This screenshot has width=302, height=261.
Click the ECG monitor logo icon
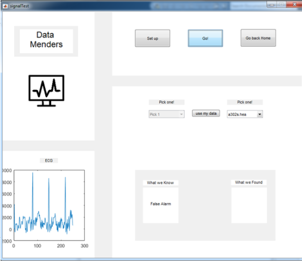pyautogui.click(x=46, y=91)
